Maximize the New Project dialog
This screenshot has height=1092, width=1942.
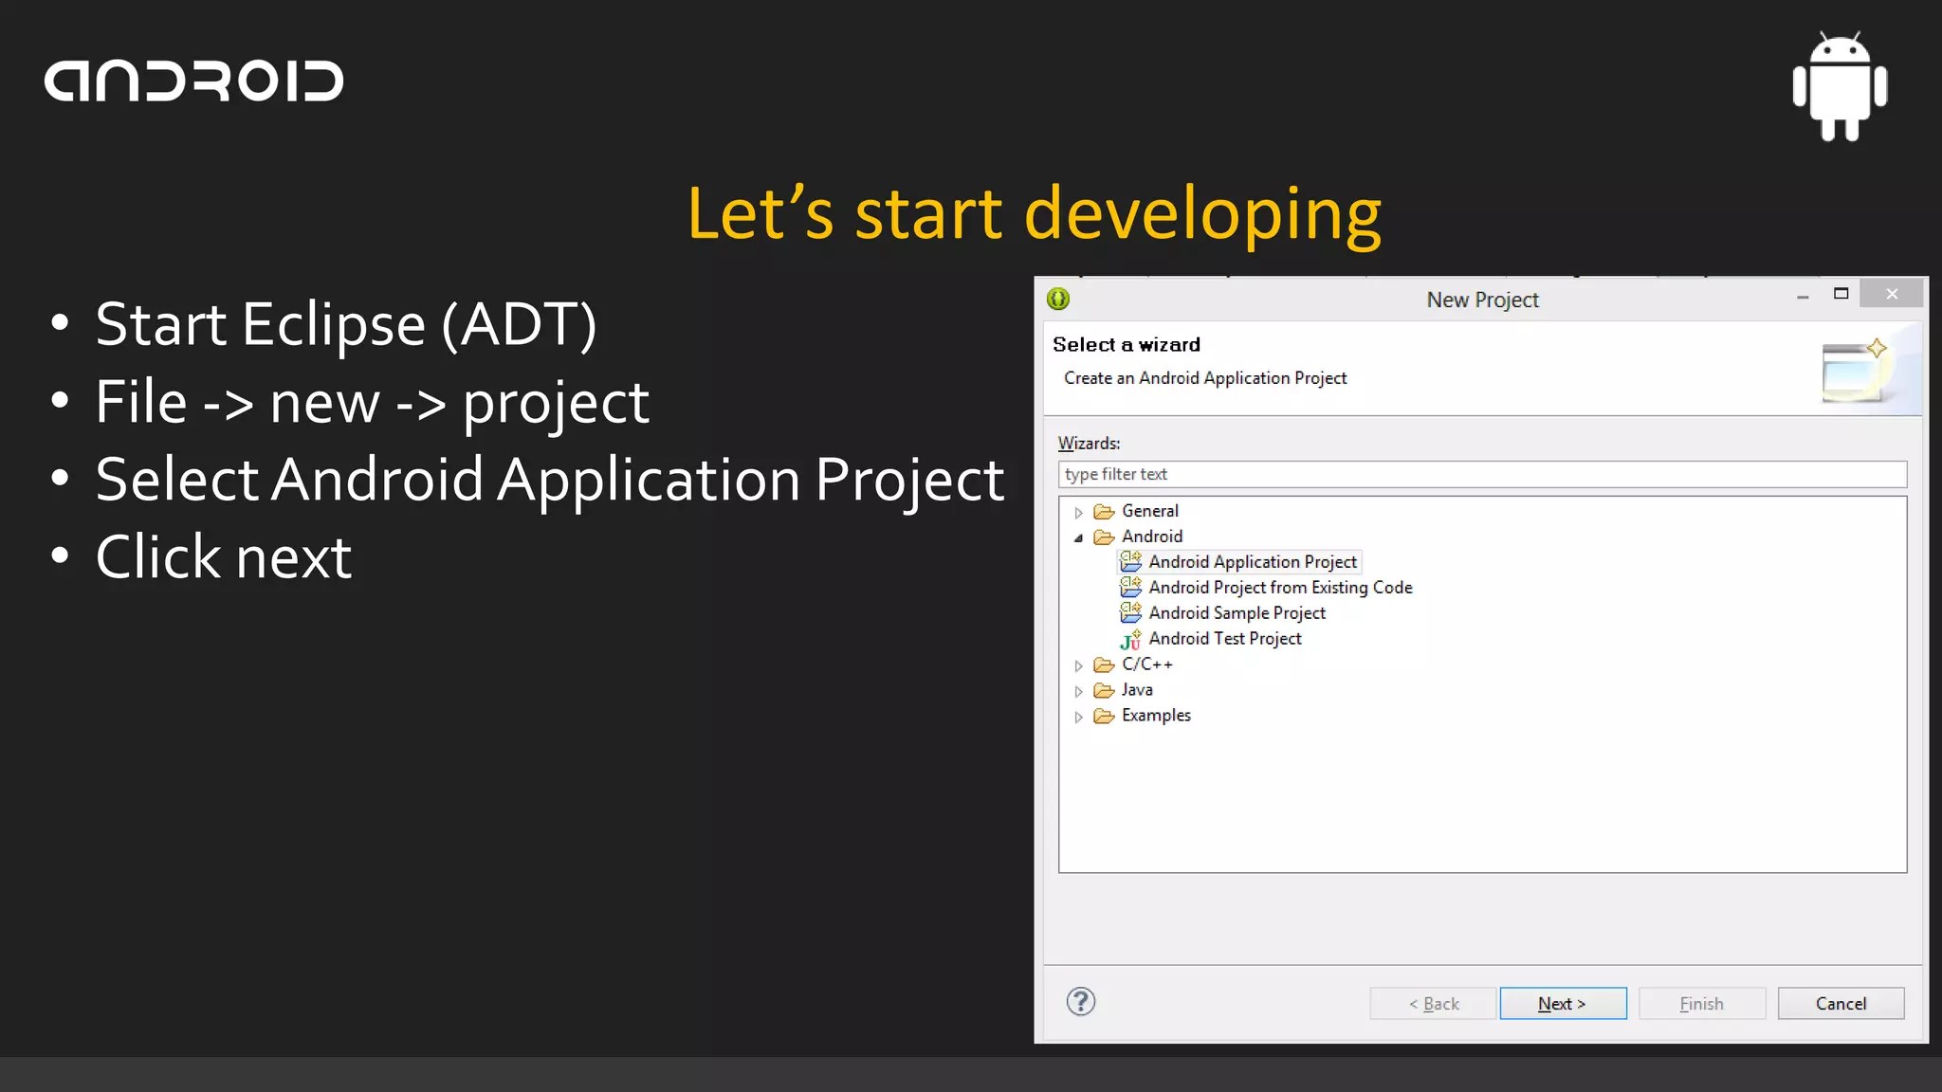coord(1841,294)
